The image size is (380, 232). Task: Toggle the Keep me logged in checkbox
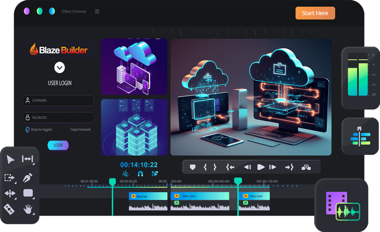click(x=28, y=129)
